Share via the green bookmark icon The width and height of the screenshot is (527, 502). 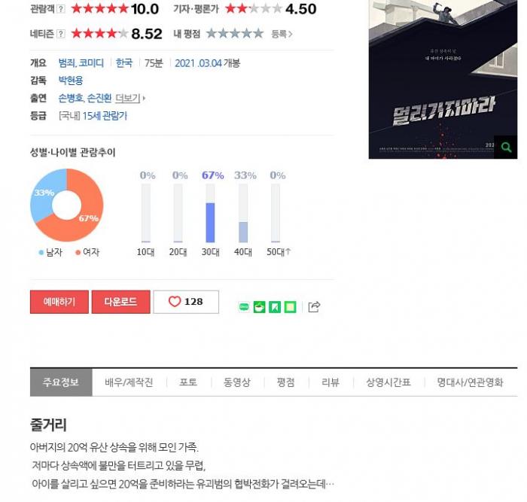coord(275,307)
